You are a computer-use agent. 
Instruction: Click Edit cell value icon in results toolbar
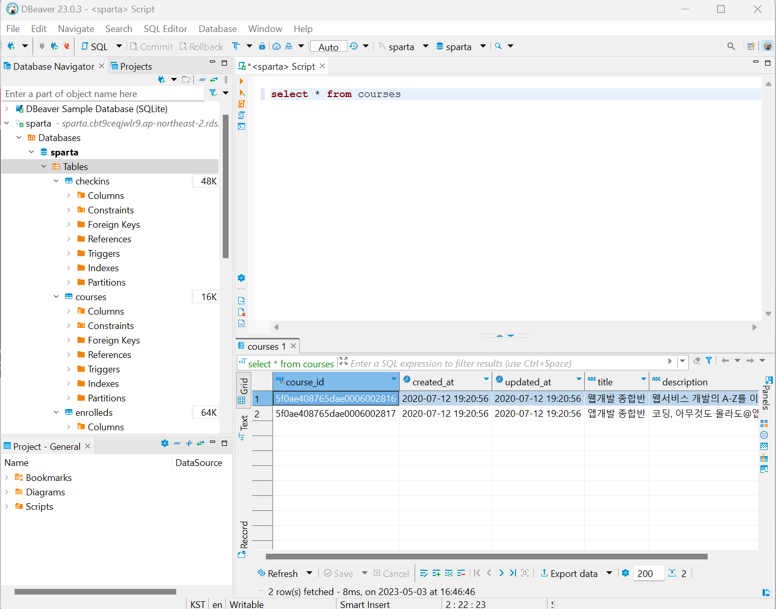pyautogui.click(x=424, y=573)
